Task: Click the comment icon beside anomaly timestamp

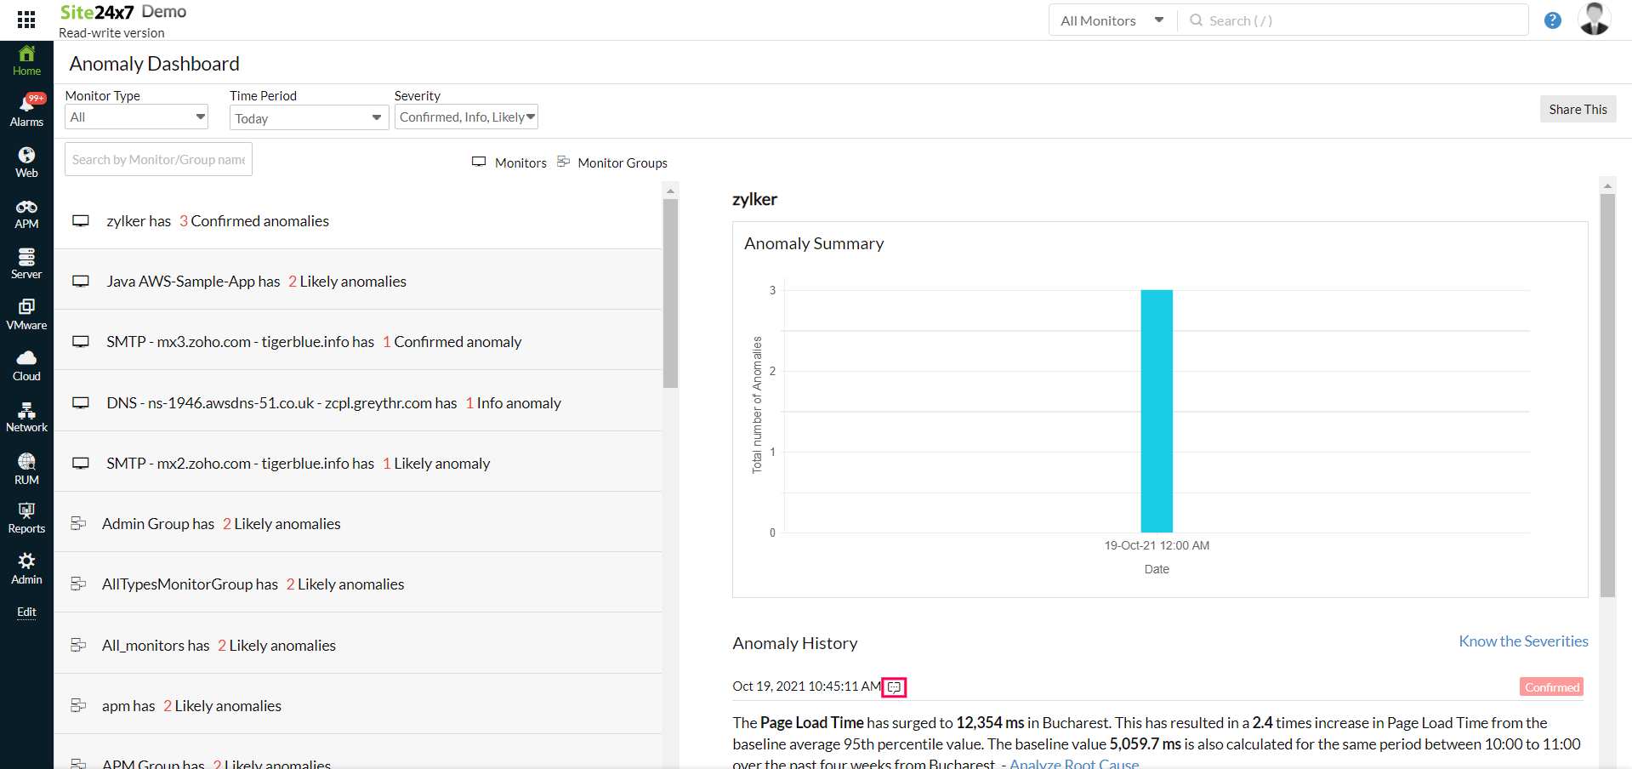Action: pyautogui.click(x=894, y=687)
